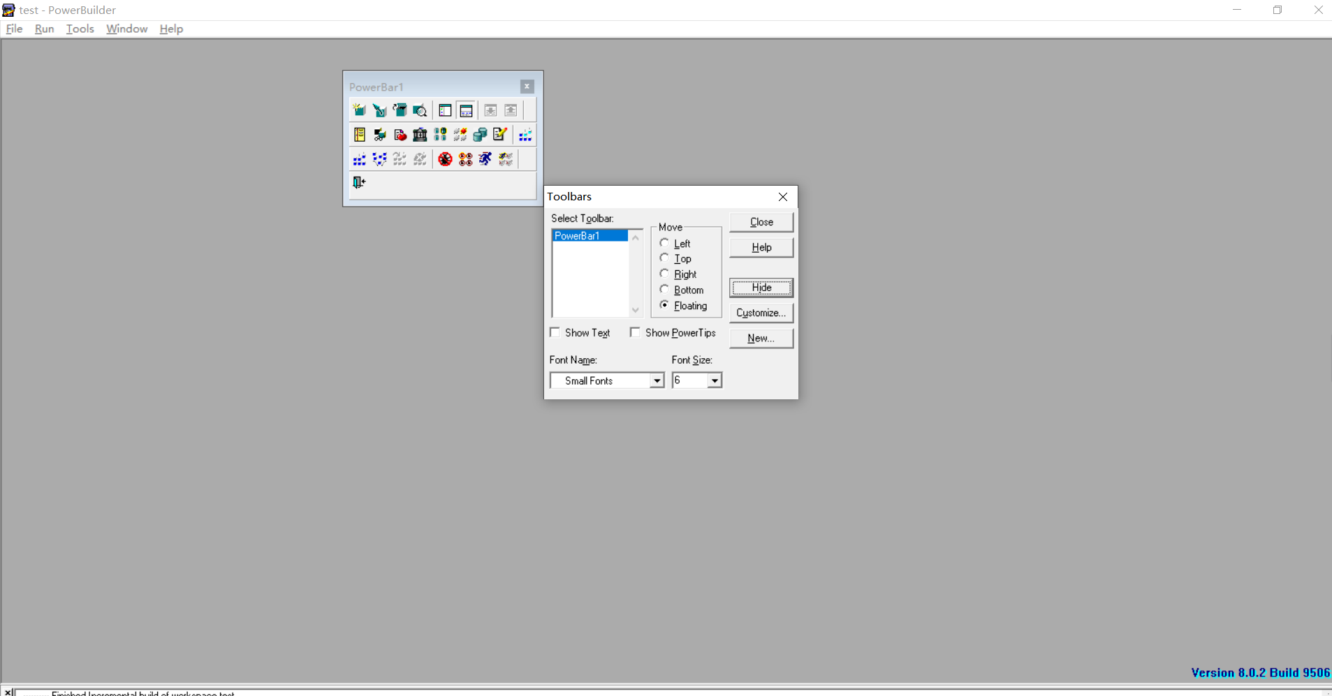Select the Right move radio button

664,274
